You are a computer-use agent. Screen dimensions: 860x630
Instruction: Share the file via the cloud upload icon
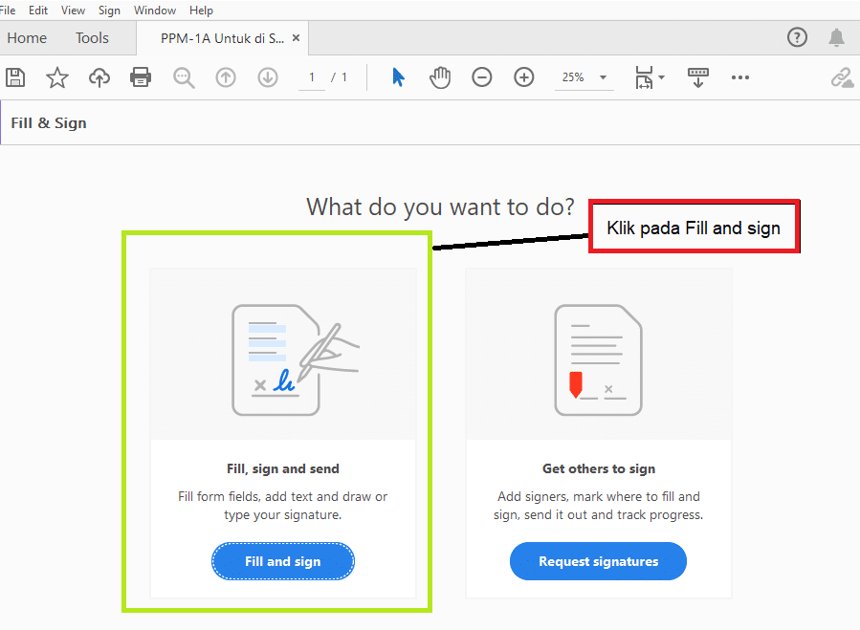coord(99,77)
